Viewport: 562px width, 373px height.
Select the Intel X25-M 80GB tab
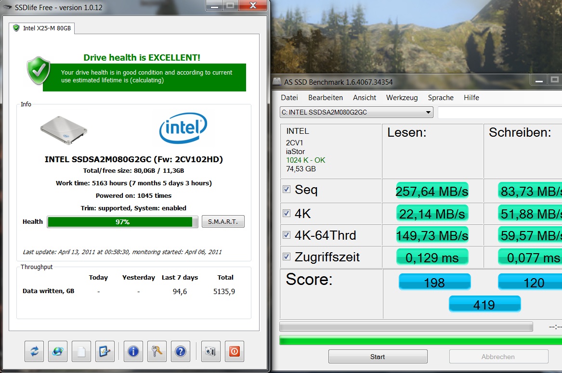[42, 28]
